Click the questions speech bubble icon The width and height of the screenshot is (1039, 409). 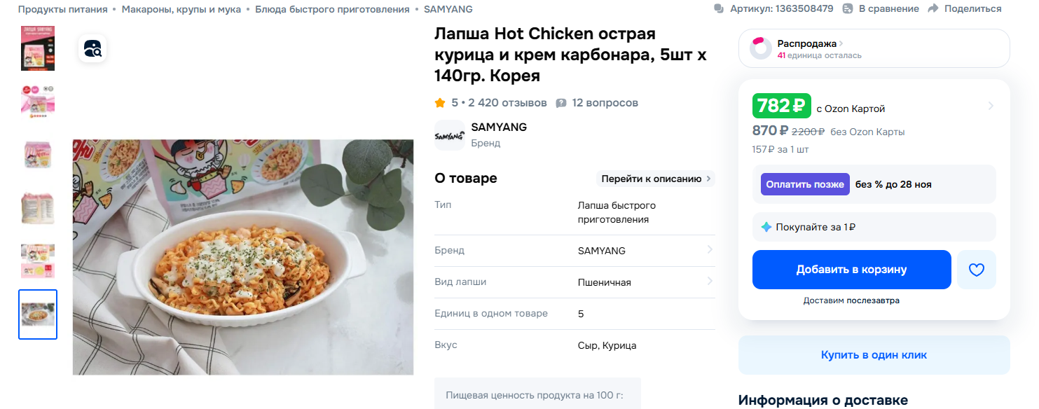(x=561, y=103)
